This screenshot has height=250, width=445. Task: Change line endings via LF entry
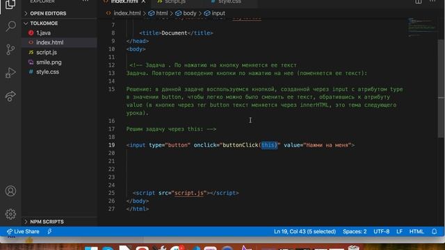(x=399, y=231)
